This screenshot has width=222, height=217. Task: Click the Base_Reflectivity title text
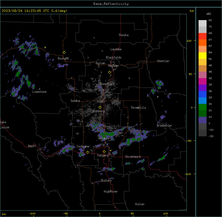pyautogui.click(x=111, y=4)
